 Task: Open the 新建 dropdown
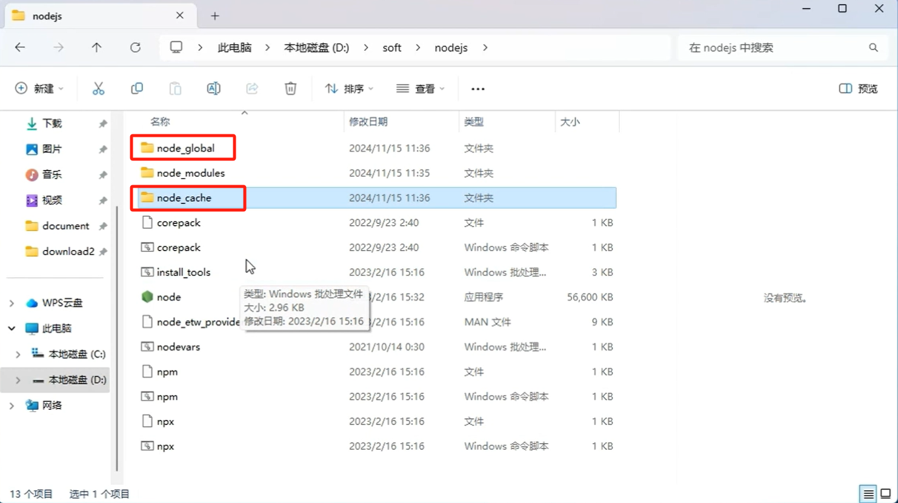39,88
